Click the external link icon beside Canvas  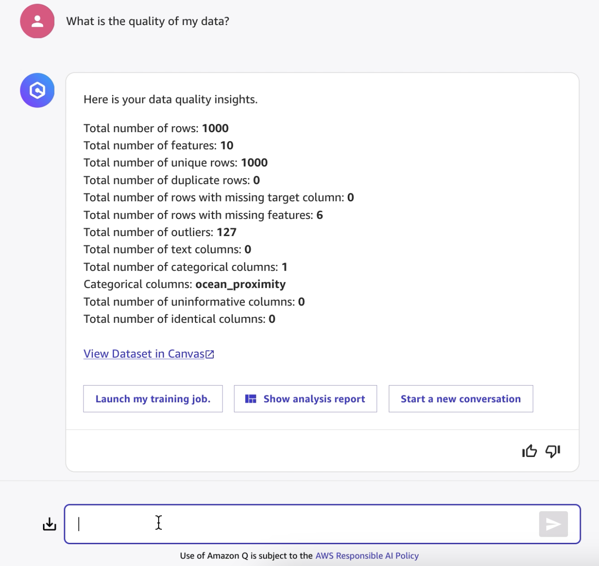(210, 354)
